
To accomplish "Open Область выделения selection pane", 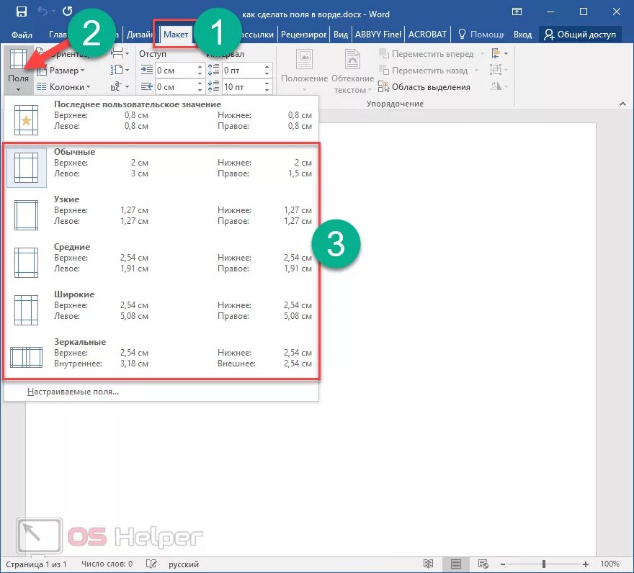I will pyautogui.click(x=424, y=87).
